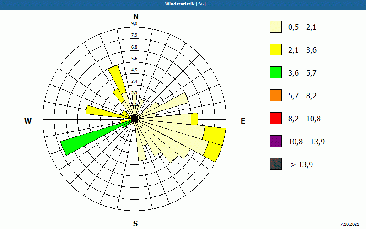
Task: Click the N compass label
Action: (135, 16)
